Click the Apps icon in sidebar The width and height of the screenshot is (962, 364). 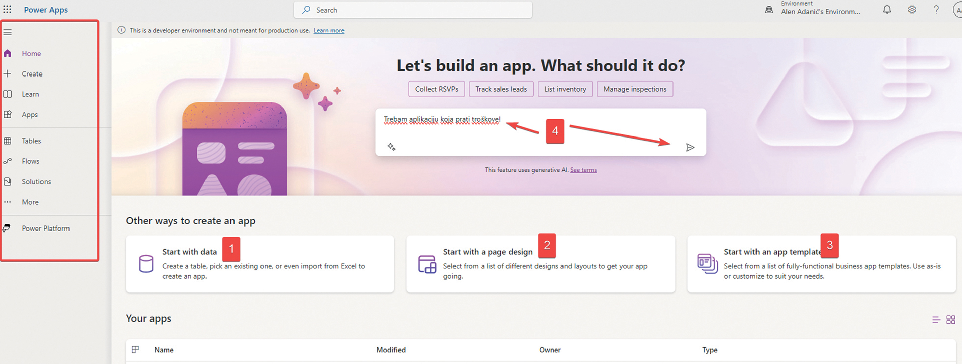pos(7,114)
